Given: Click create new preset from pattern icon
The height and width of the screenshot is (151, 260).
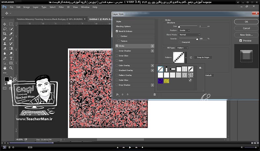Looking at the screenshot, I should tap(191, 58).
